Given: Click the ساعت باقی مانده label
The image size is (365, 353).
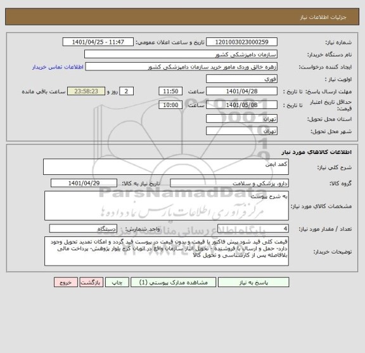Looking at the screenshot, I should [x=44, y=91].
